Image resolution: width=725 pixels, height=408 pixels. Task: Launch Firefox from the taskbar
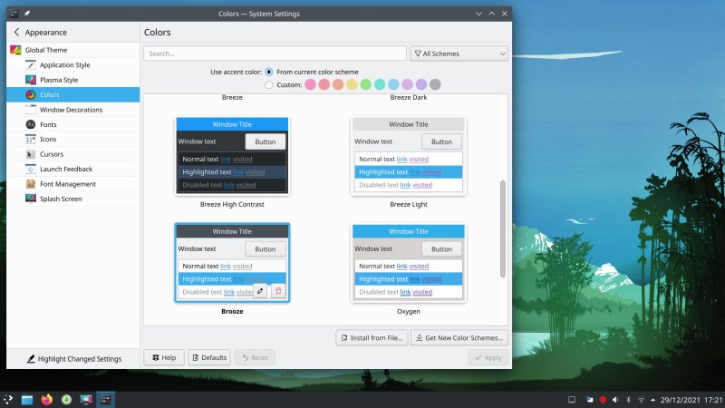pyautogui.click(x=47, y=399)
